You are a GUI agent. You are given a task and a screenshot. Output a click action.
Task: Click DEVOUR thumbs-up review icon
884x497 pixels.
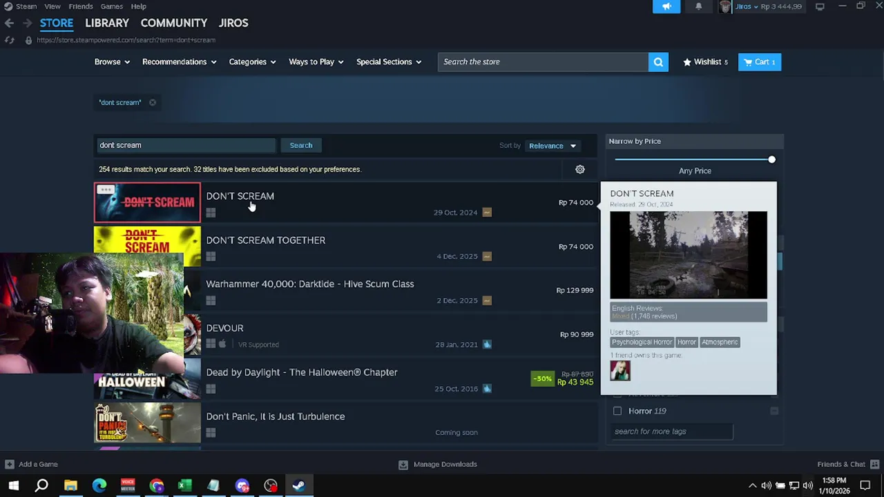pyautogui.click(x=487, y=344)
